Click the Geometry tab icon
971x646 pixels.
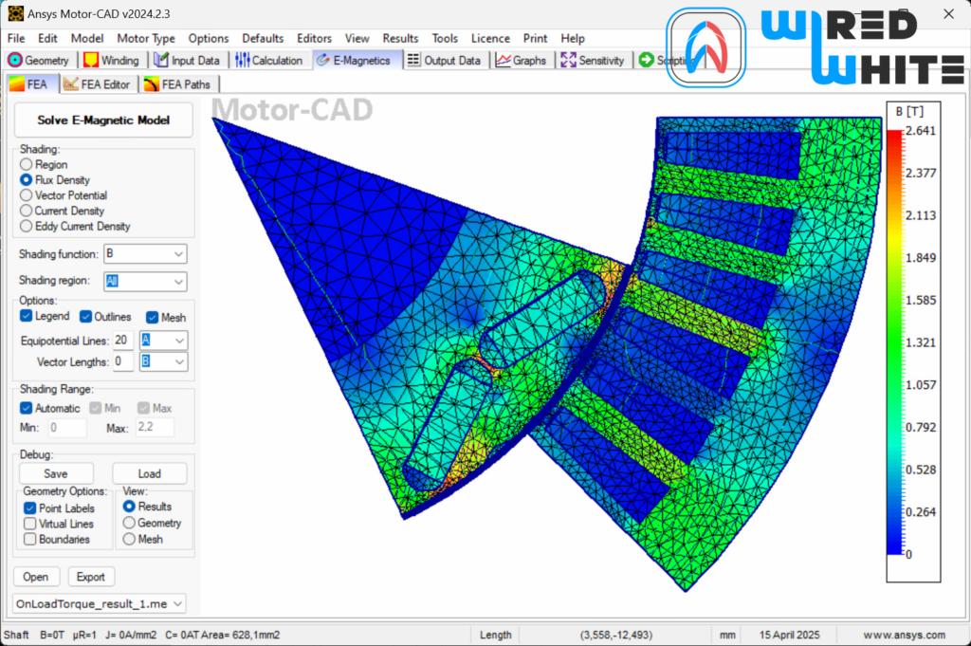click(x=15, y=60)
